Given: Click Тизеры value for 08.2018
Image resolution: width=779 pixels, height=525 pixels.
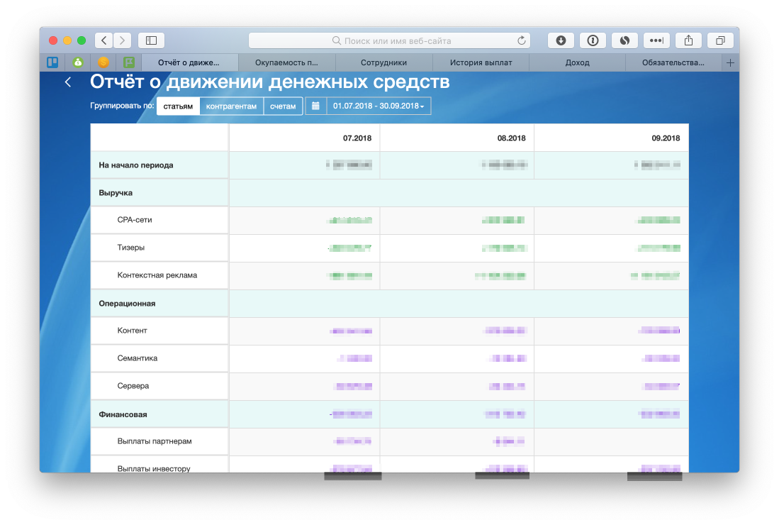Looking at the screenshot, I should (504, 248).
